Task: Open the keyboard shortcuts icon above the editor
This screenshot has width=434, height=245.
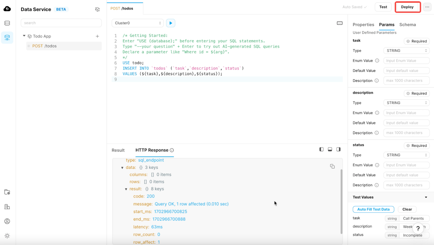Action: coord(340,23)
